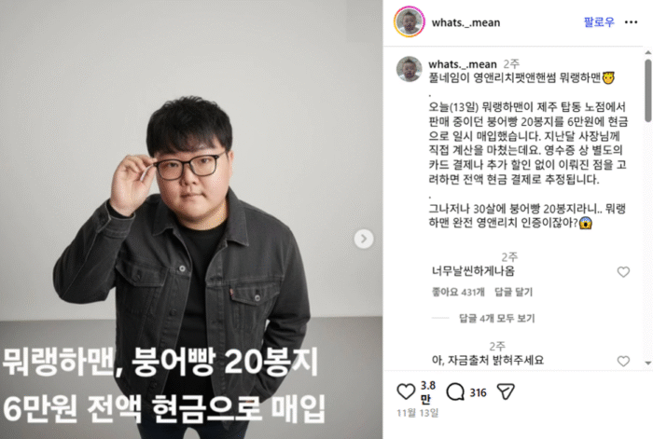The width and height of the screenshot is (653, 439).
Task: Expand replies with 답글 4개 모두 보기
Action: [496, 319]
